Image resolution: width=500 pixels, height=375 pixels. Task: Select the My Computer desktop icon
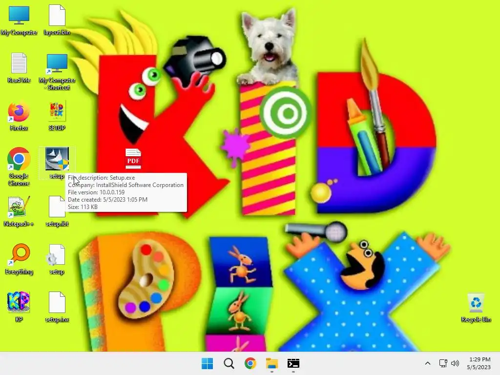click(19, 20)
